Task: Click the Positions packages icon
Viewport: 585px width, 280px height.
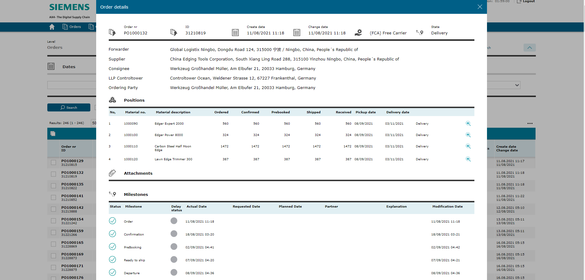Action: point(112,100)
